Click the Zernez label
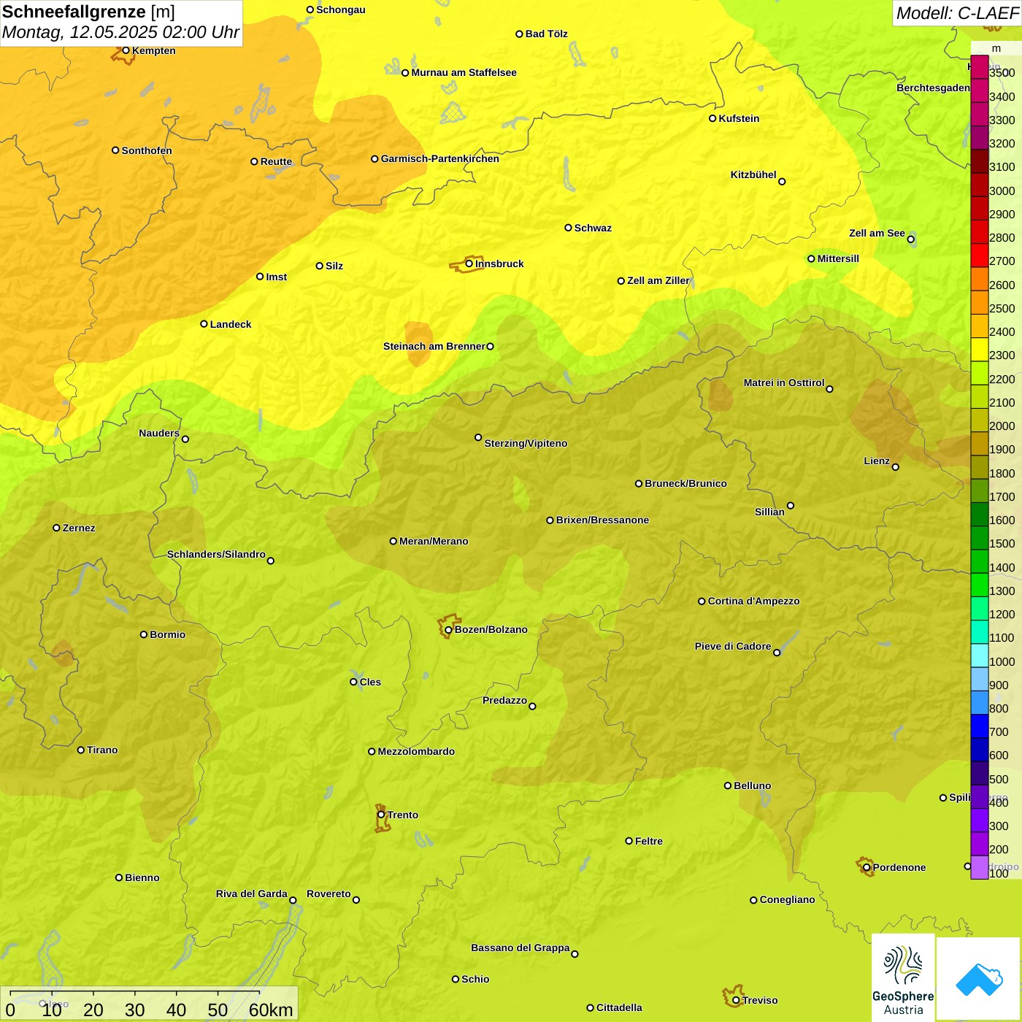1022x1022 pixels. [x=79, y=528]
